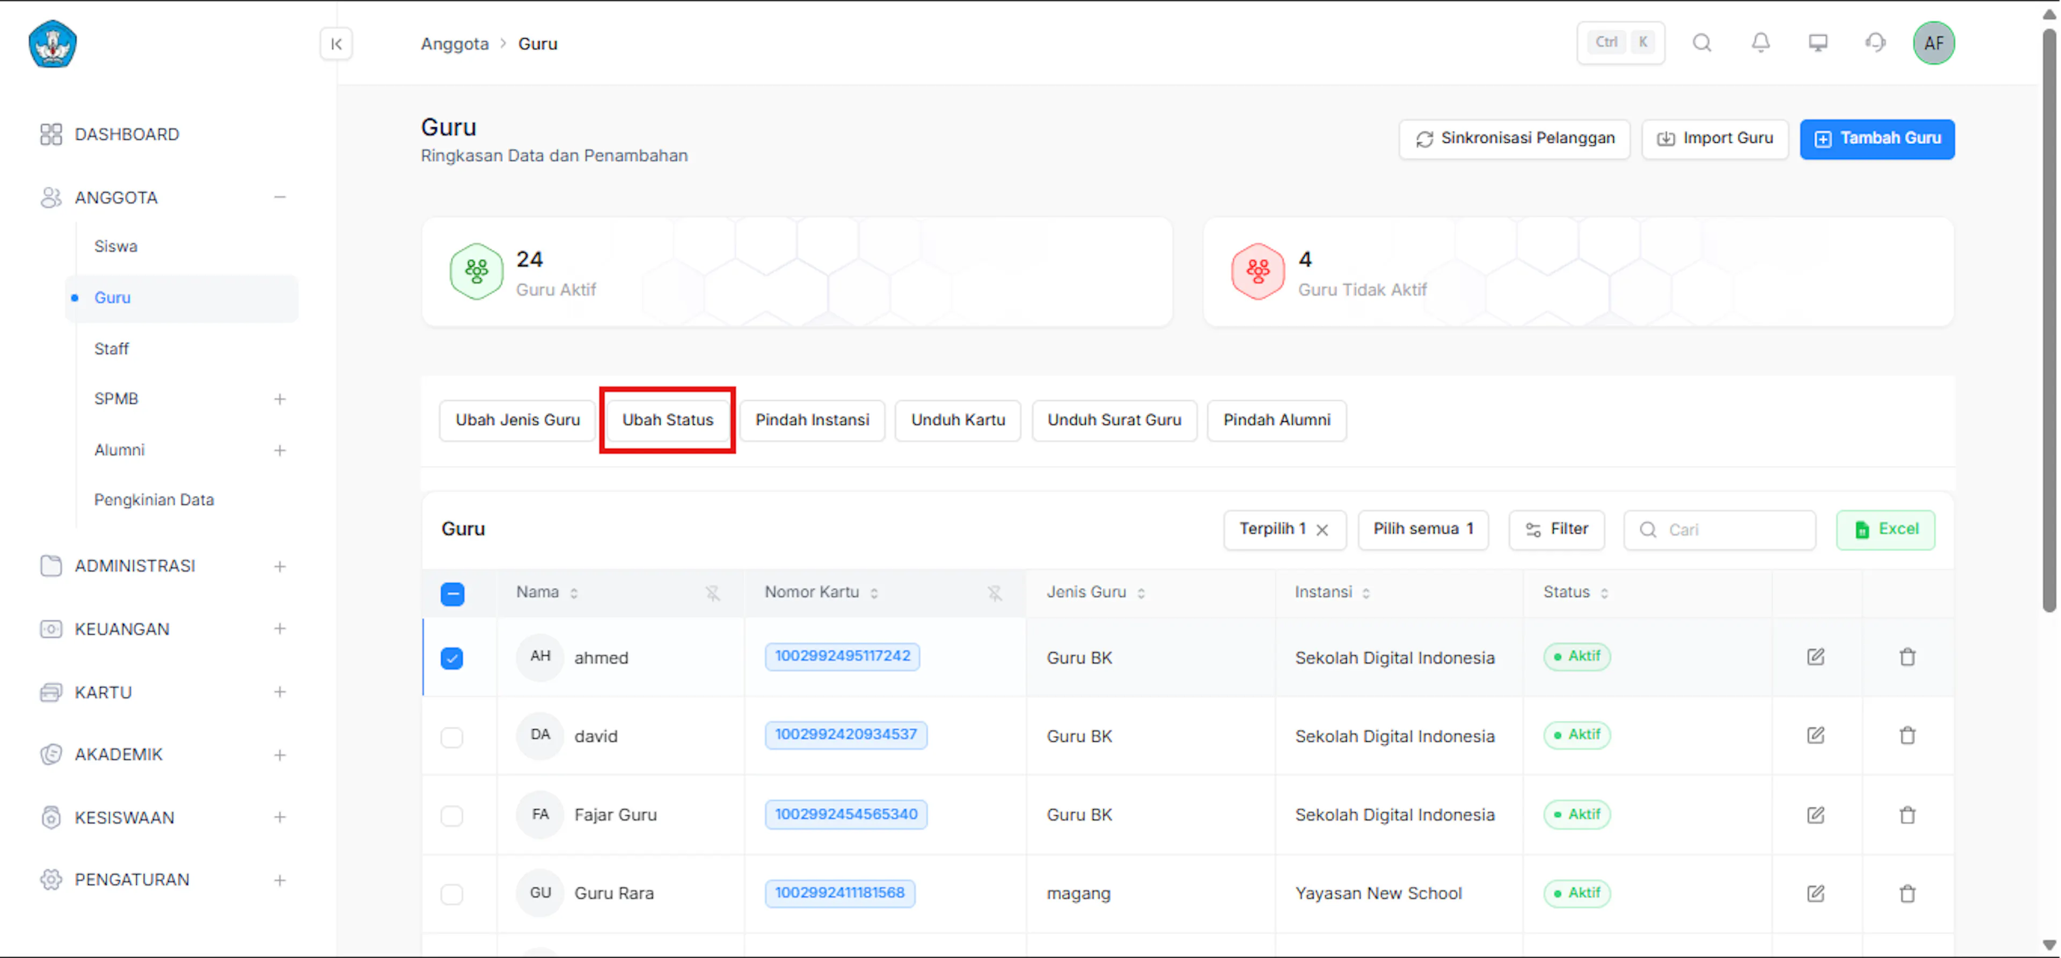This screenshot has width=2061, height=958.
Task: Check the david row checkbox
Action: point(452,736)
